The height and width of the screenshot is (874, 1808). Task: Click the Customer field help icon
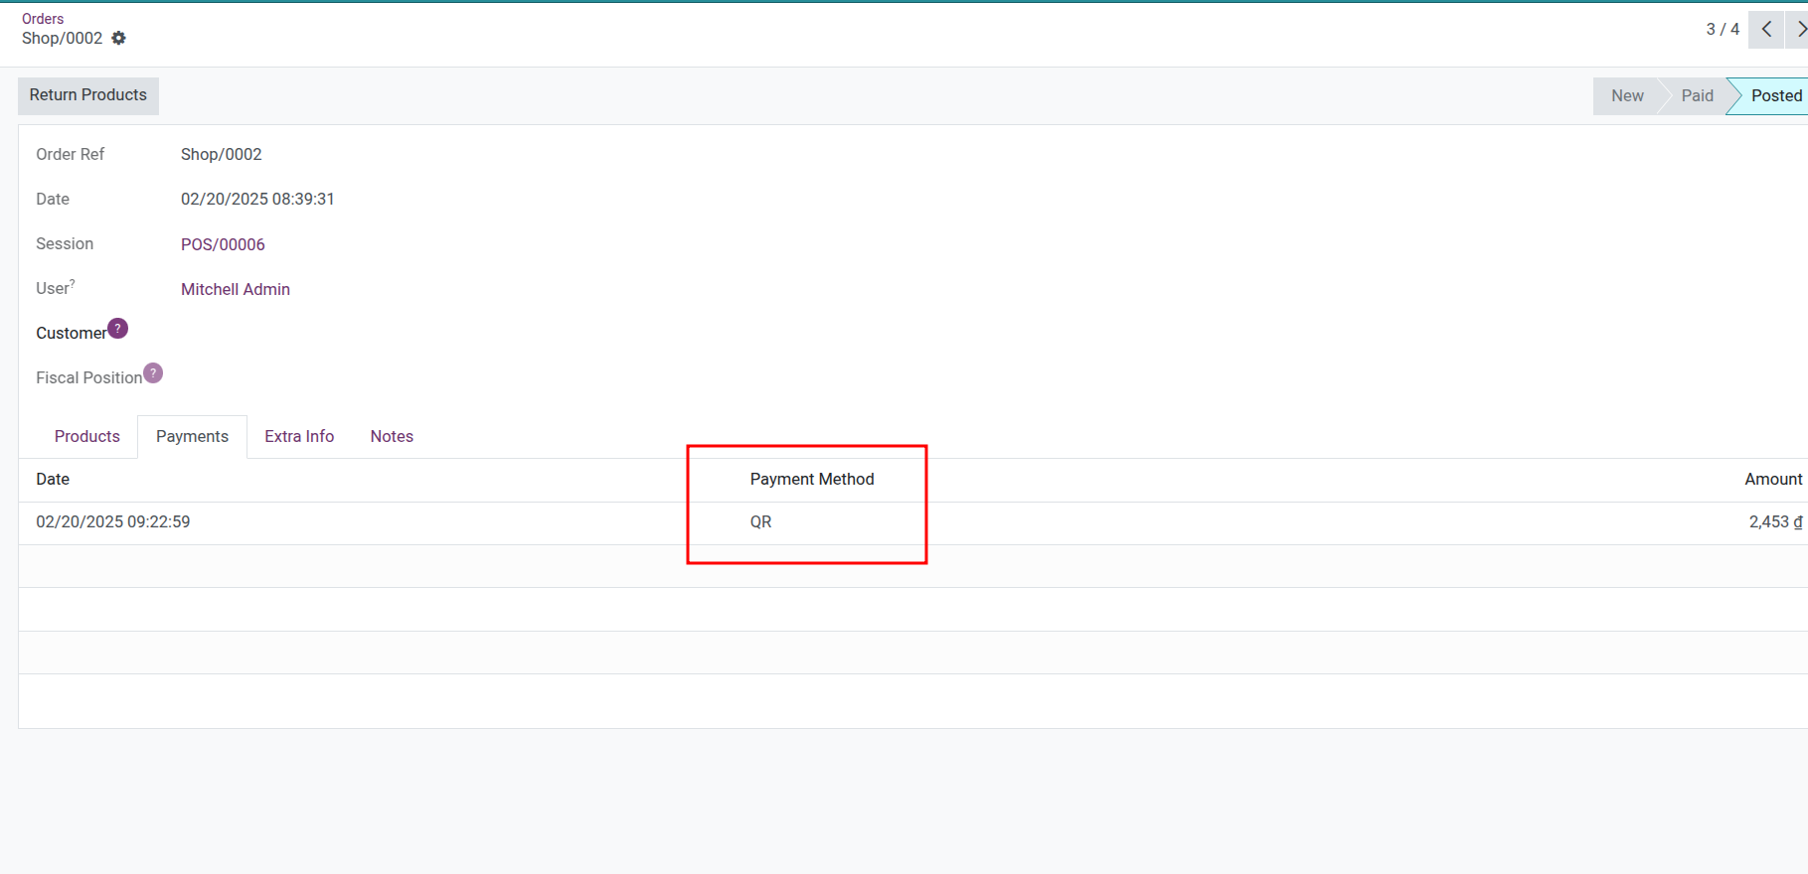point(117,329)
